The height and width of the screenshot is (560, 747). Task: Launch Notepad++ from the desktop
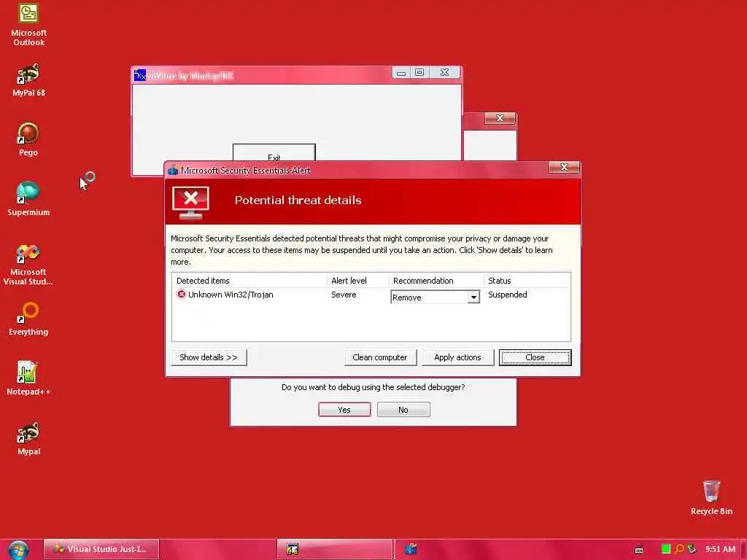pos(28,378)
